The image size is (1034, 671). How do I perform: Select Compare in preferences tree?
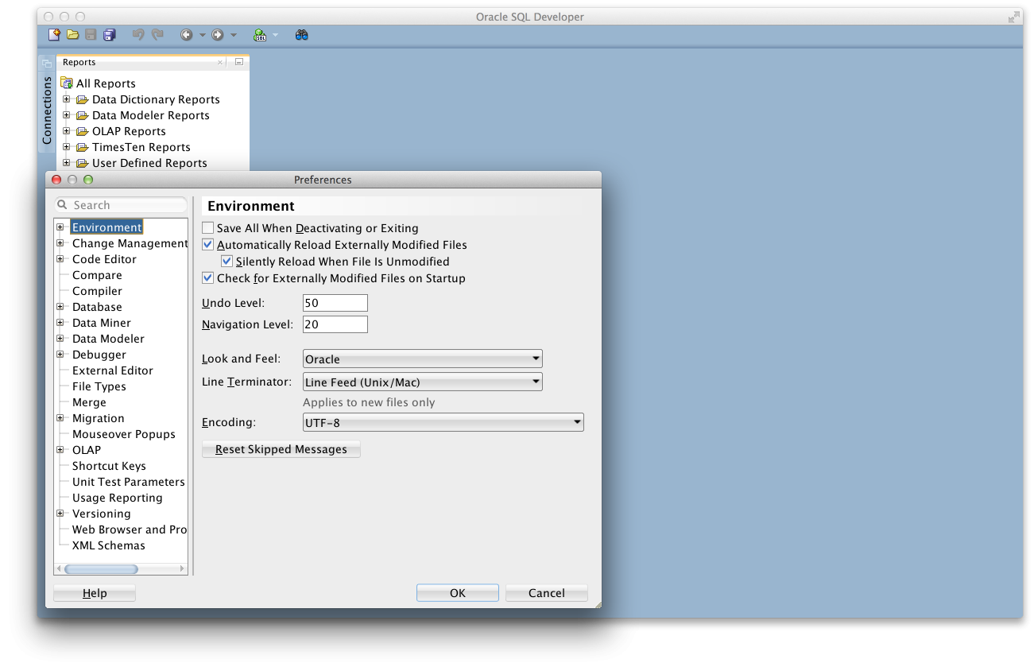pos(97,275)
